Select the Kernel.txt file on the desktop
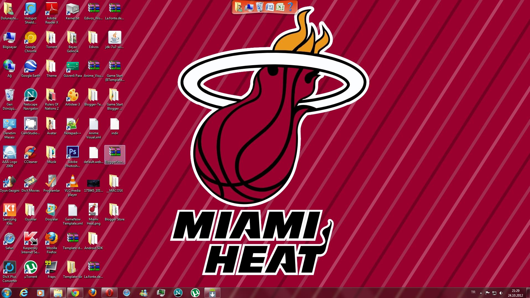The image size is (530, 298). pyautogui.click(x=73, y=11)
